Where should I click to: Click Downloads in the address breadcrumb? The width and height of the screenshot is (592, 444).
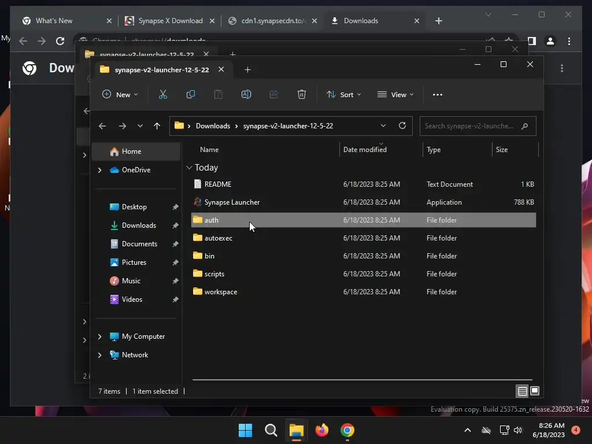213,126
